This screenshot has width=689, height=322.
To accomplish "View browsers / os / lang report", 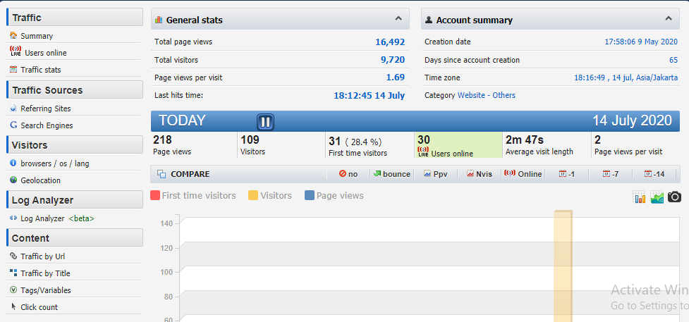I will click(x=55, y=163).
